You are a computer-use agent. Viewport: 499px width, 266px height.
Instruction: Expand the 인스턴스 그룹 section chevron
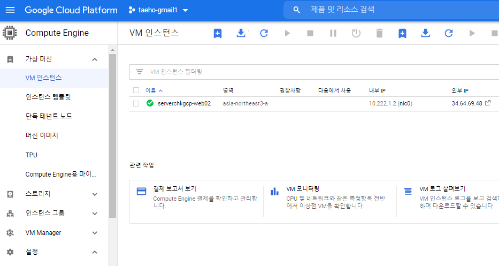(x=95, y=214)
